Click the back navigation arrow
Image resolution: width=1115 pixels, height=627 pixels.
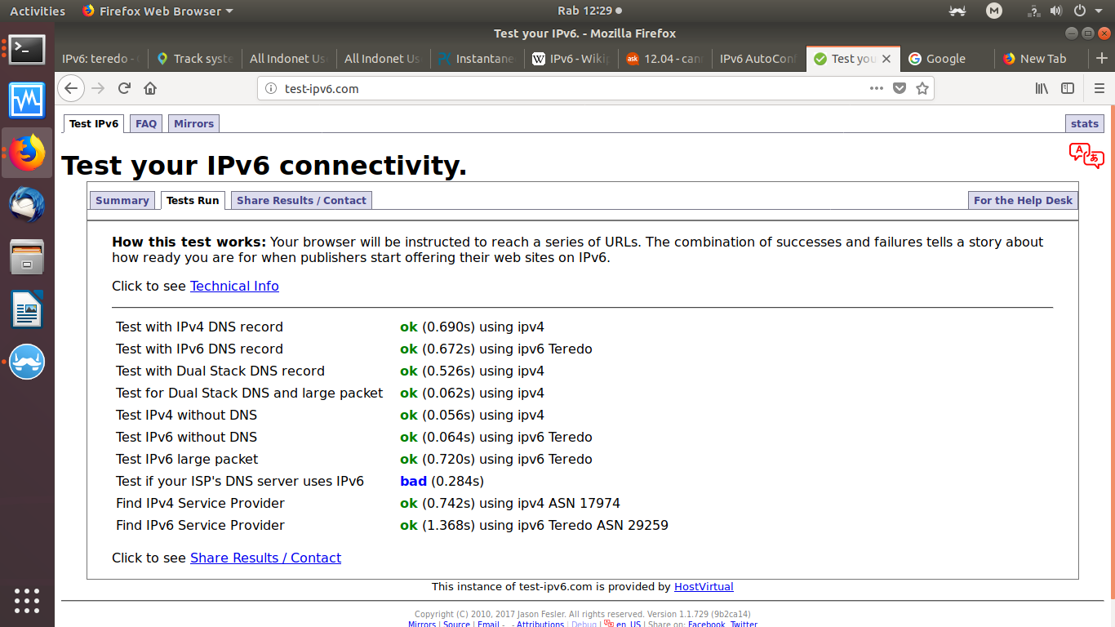pyautogui.click(x=72, y=88)
